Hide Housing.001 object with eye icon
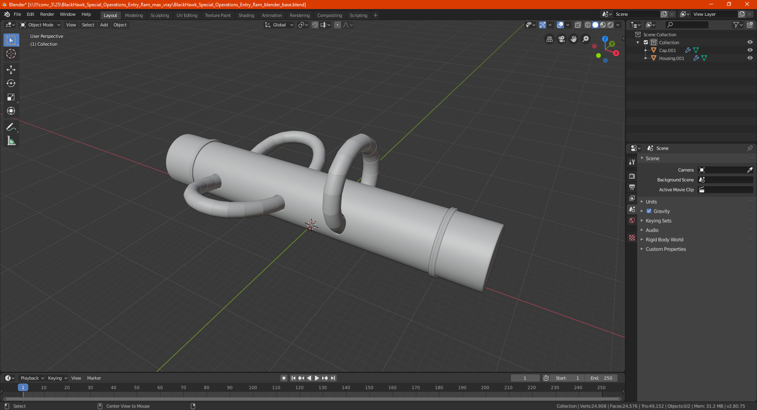This screenshot has height=410, width=757. [x=750, y=58]
